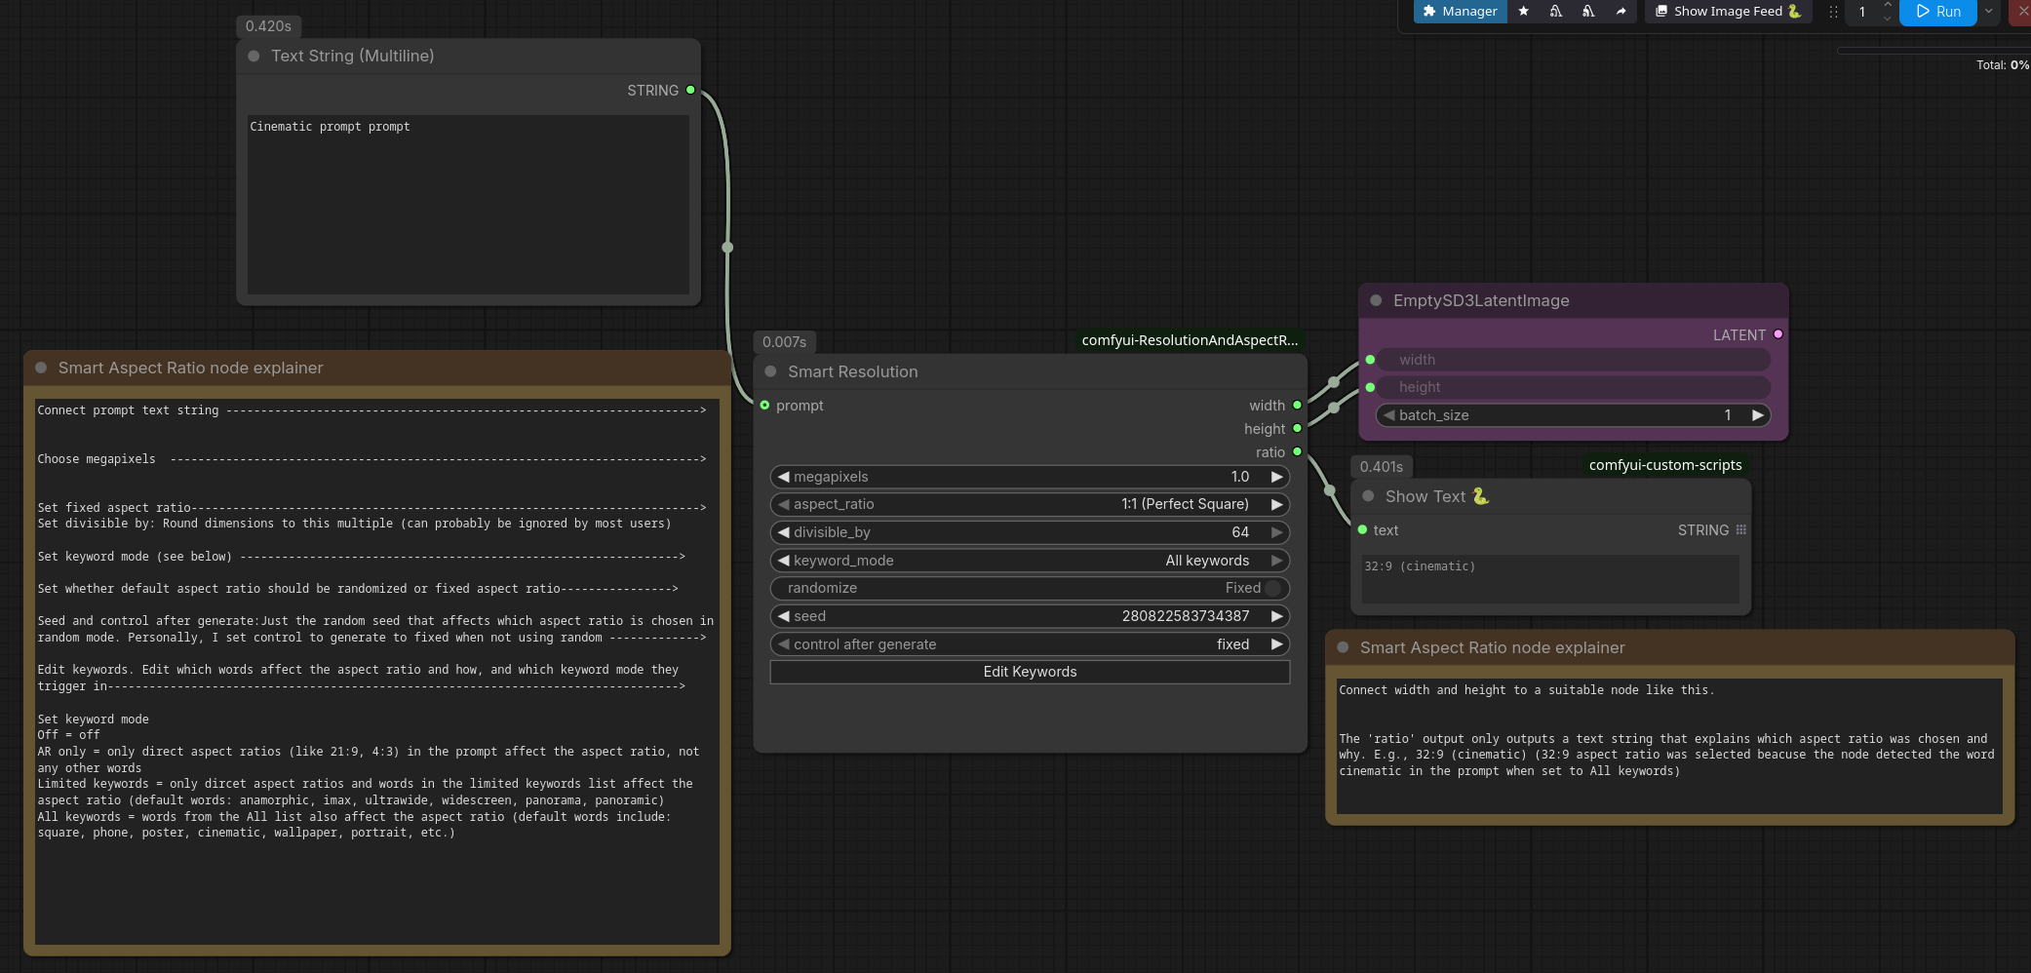
Task: Collapse the Text String (Multiline) node via its dot
Action: (x=254, y=57)
